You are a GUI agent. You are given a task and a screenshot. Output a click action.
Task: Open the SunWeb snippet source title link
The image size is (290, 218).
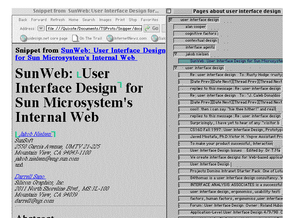point(90,54)
